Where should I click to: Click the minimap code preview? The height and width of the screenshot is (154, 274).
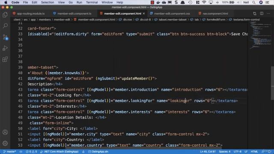pyautogui.click(x=260, y=36)
